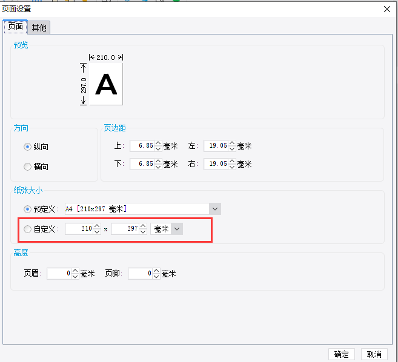Image resolution: width=398 pixels, height=362 pixels.
Task: Click the left margin 左 input field
Action: tap(216, 146)
